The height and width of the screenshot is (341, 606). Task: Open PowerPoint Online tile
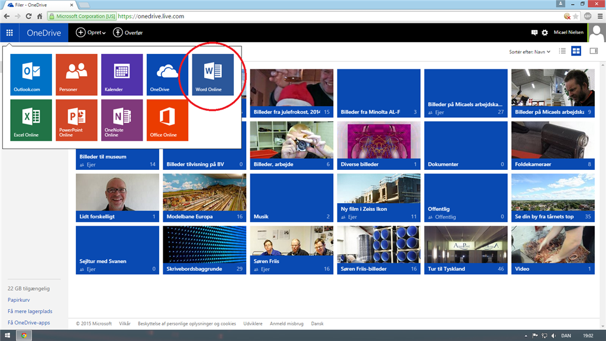pos(76,120)
